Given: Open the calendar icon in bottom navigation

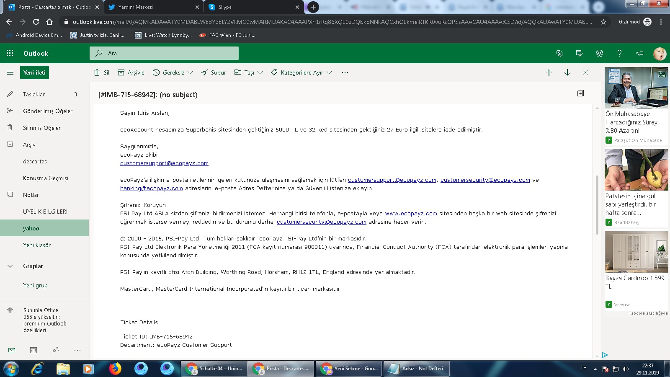Looking at the screenshot, I should click(33, 350).
